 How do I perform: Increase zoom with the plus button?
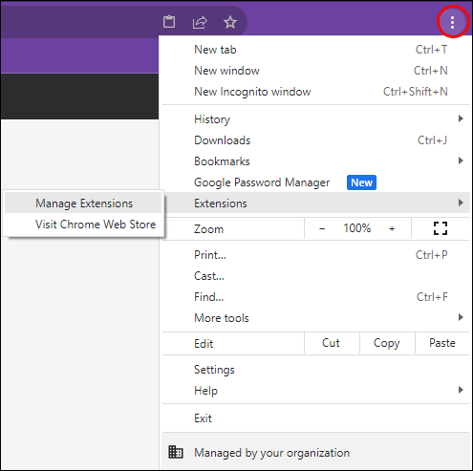click(392, 228)
